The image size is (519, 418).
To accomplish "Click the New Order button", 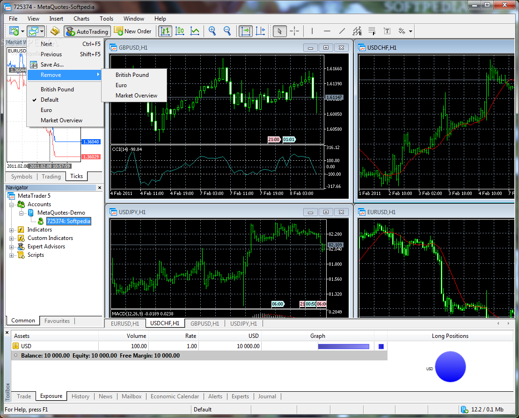I will click(133, 31).
